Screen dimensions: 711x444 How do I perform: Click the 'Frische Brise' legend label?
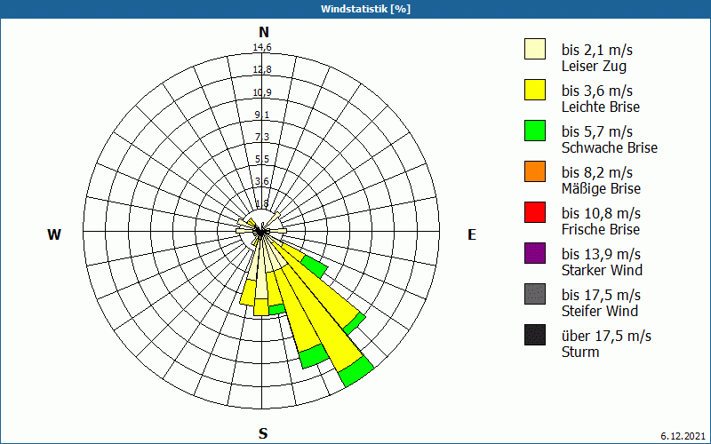pyautogui.click(x=601, y=229)
